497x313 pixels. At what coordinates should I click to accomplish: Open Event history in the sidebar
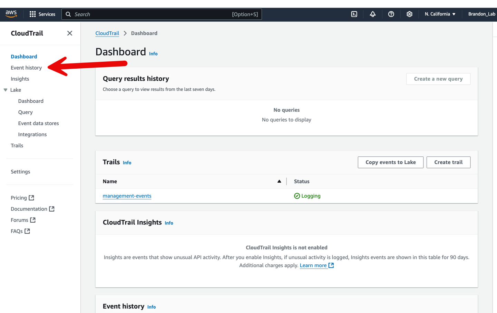click(x=26, y=68)
